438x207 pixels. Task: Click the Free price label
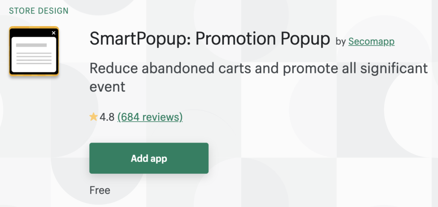(x=100, y=190)
